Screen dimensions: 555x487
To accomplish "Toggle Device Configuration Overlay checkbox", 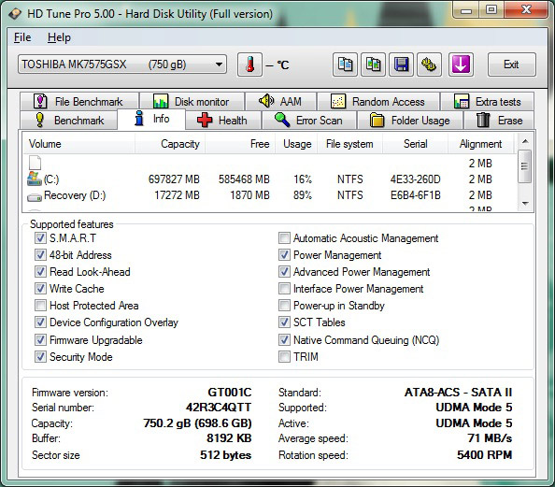I will (40, 322).
